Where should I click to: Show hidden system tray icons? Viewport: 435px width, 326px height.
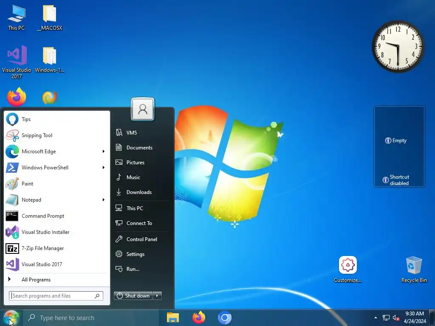376,318
